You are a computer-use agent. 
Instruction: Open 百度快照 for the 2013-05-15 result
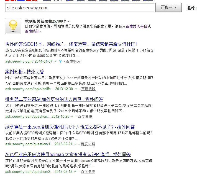tap(88, 172)
